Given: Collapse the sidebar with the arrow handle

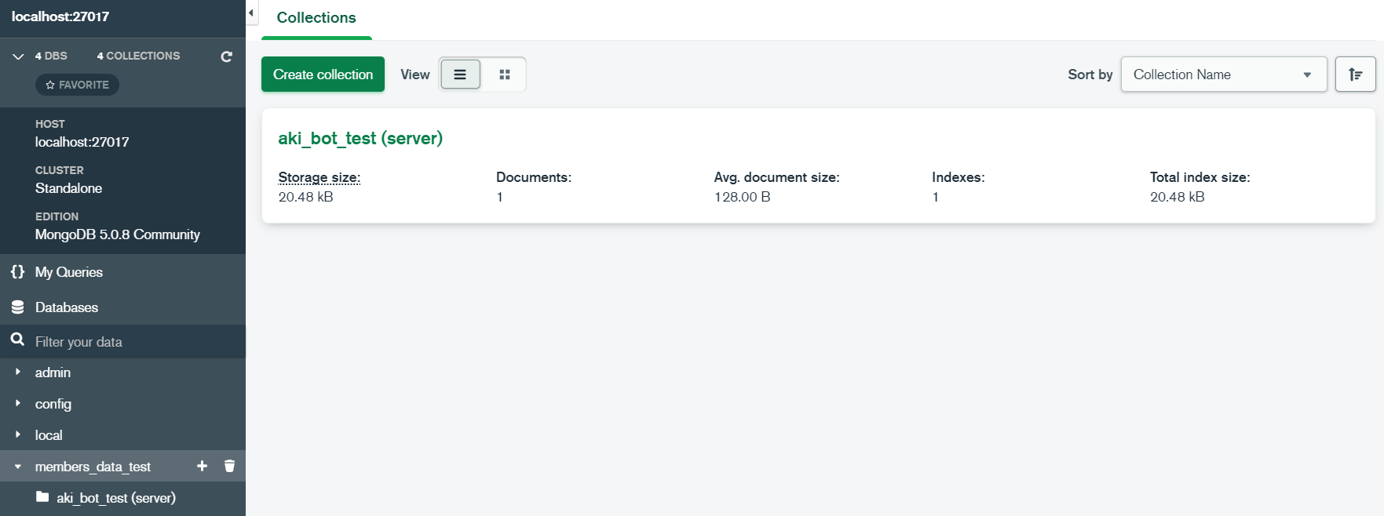Looking at the screenshot, I should [251, 13].
